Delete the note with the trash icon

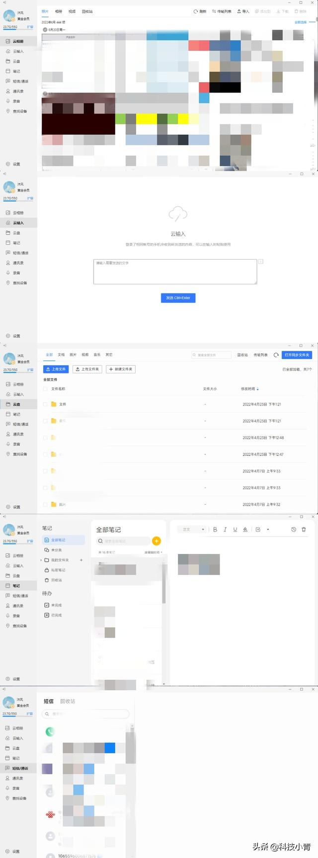tap(304, 530)
